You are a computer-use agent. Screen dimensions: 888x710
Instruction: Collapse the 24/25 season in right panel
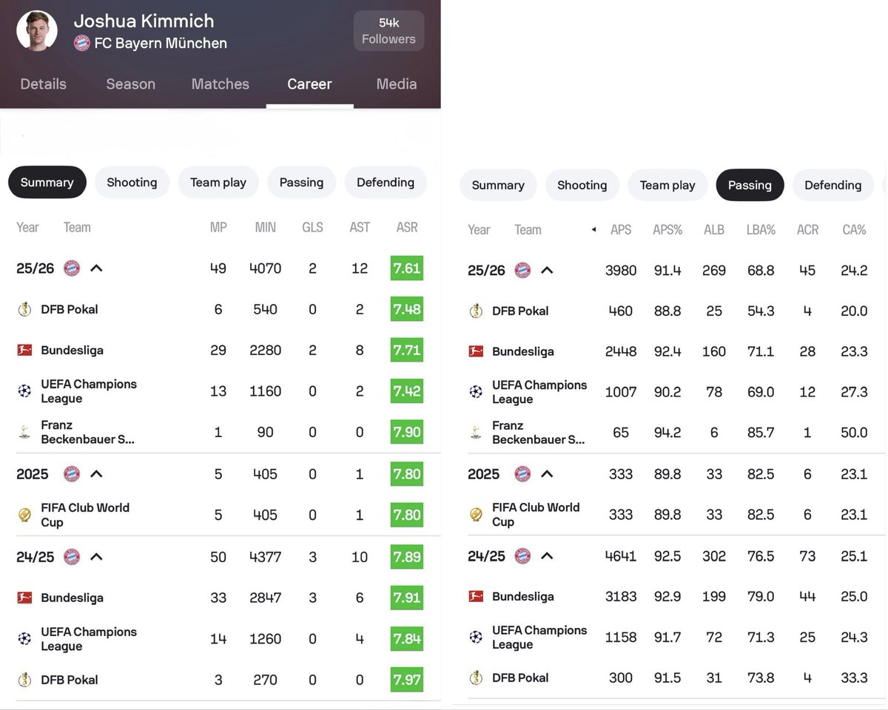point(547,555)
